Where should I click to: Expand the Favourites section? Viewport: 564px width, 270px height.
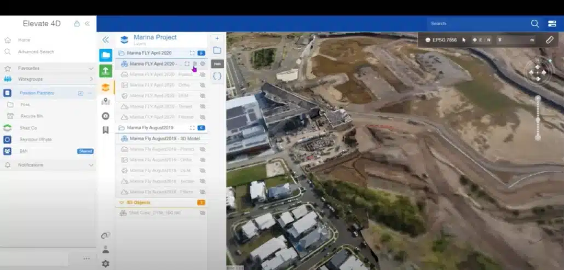point(91,68)
